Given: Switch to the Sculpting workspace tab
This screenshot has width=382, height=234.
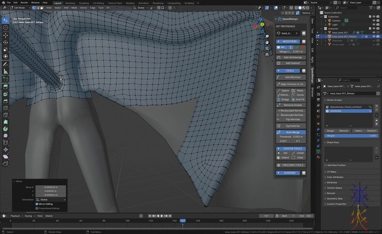Looking at the screenshot, I should [x=84, y=2].
